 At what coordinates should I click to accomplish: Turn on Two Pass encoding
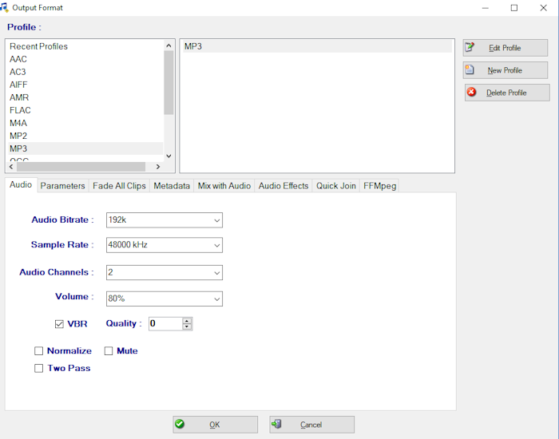[39, 369]
